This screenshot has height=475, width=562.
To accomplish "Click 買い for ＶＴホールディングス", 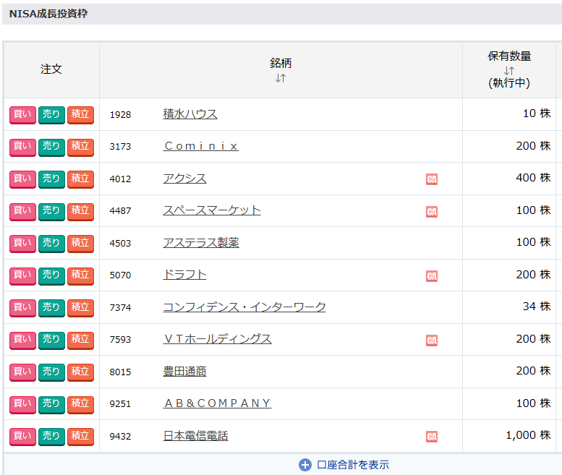I will pyautogui.click(x=22, y=341).
